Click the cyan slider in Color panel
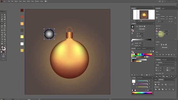The width and height of the screenshot is (178, 100). point(143,81)
